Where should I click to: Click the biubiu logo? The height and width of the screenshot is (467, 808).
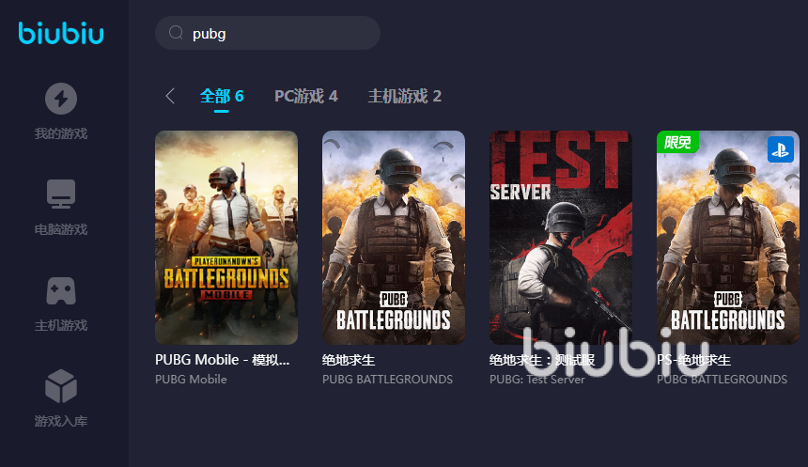[61, 33]
